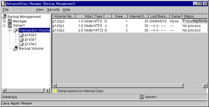Click the Server1 icon in status bar

tap(142, 97)
